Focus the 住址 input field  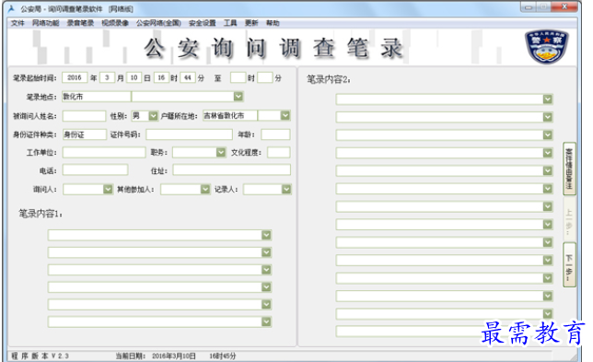point(232,169)
